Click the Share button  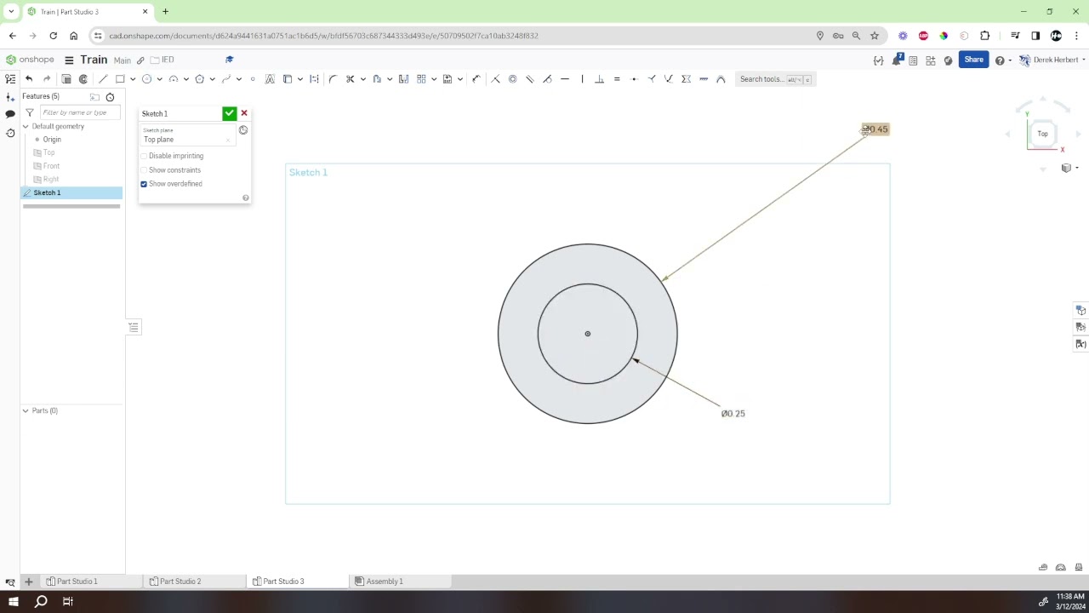tap(973, 60)
